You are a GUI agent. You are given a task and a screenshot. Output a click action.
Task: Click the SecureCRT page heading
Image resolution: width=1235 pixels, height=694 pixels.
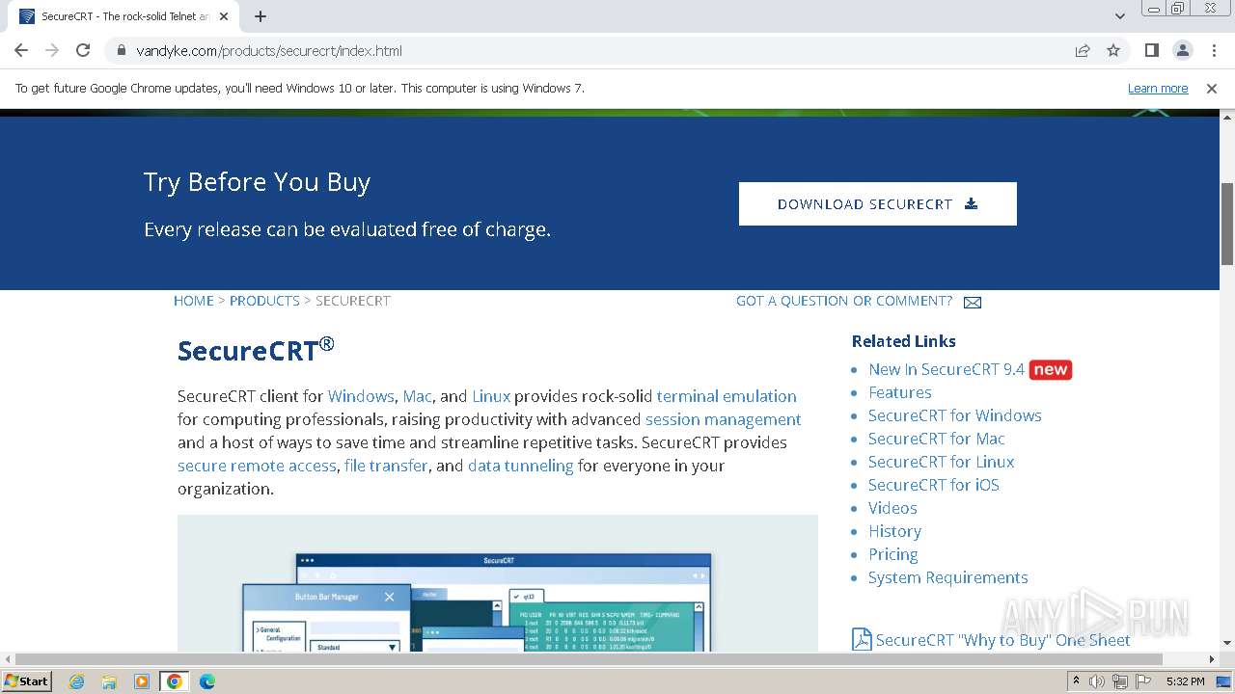pos(256,349)
